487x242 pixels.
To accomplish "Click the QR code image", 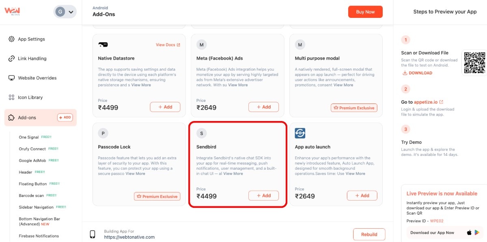I will [474, 63].
